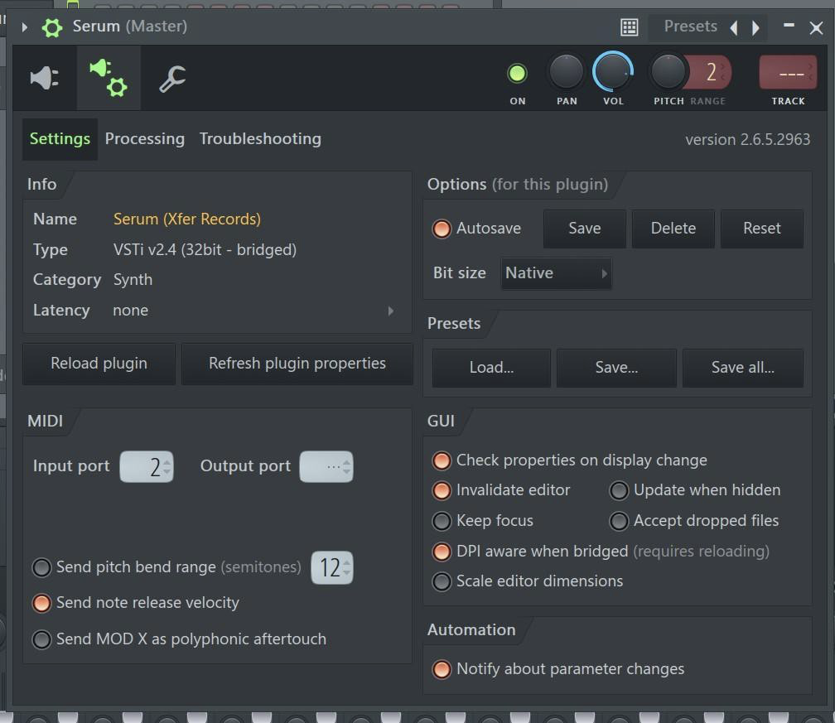
Task: Toggle the Autosave option
Action: pos(442,229)
